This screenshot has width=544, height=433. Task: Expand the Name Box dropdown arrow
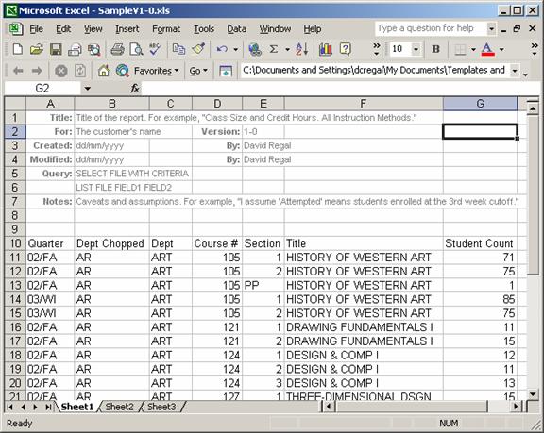pos(88,89)
